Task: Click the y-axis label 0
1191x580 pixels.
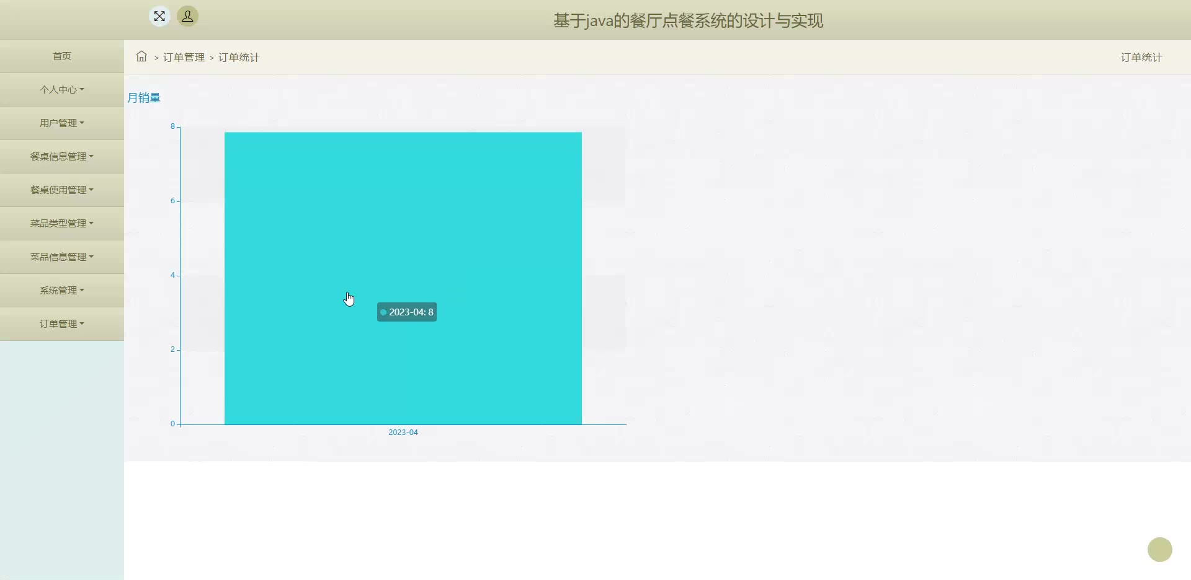Action: (x=173, y=424)
